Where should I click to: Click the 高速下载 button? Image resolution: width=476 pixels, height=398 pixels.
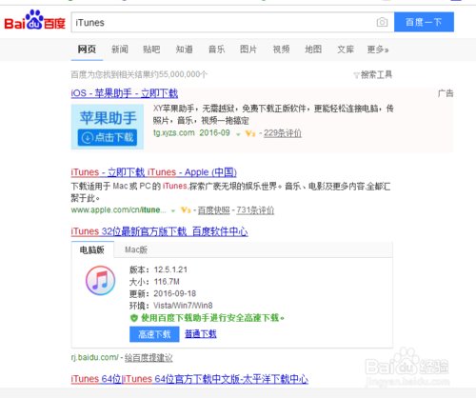coord(154,334)
